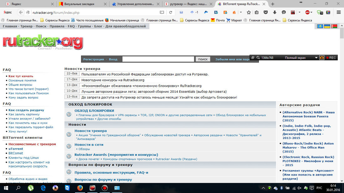Take a screenshot with the orange camera icon
Screen dimensions: 344x193
(x=321, y=58)
